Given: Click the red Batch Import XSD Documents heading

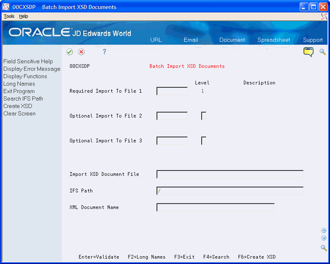Looking at the screenshot, I should point(187,66).
